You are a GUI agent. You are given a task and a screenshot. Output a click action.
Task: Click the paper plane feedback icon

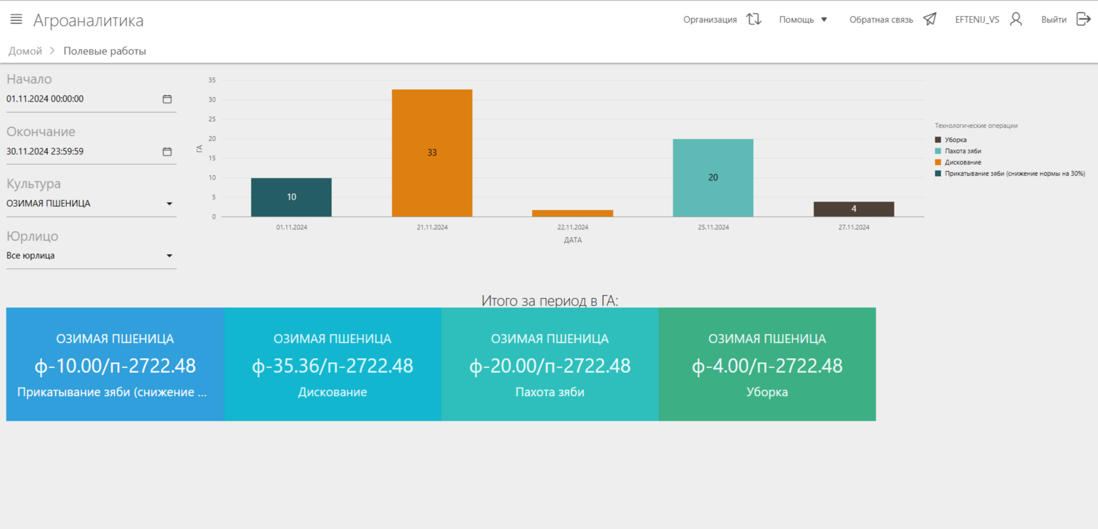pyautogui.click(x=929, y=20)
